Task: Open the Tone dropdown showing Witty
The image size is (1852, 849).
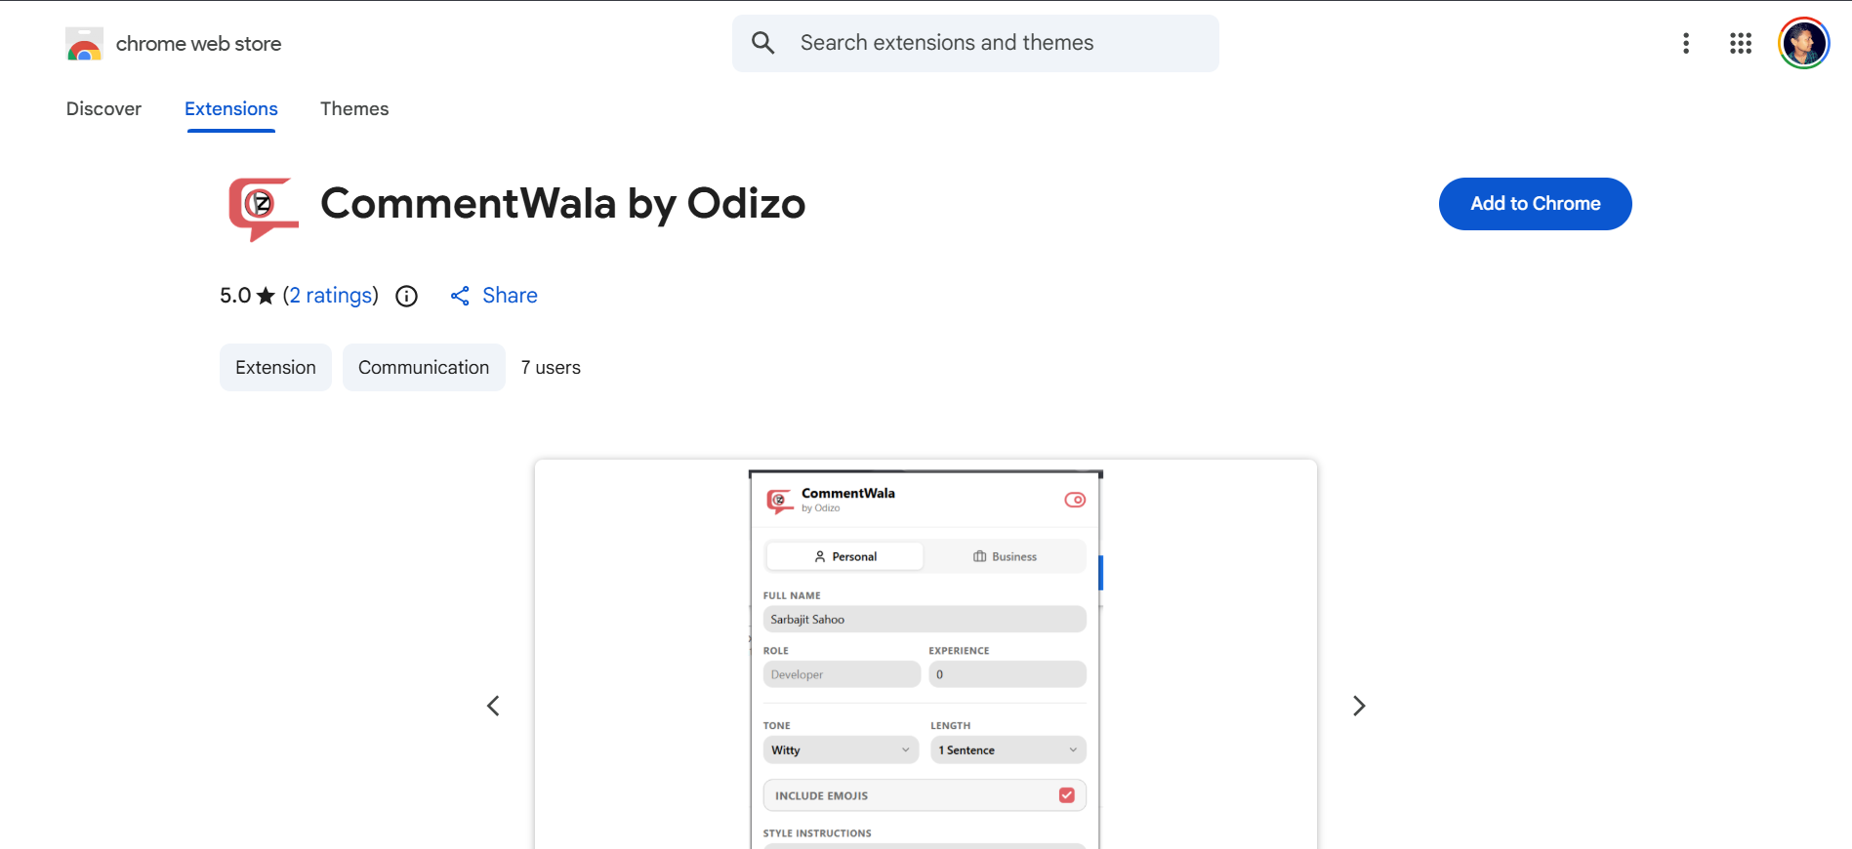Action: coord(840,749)
